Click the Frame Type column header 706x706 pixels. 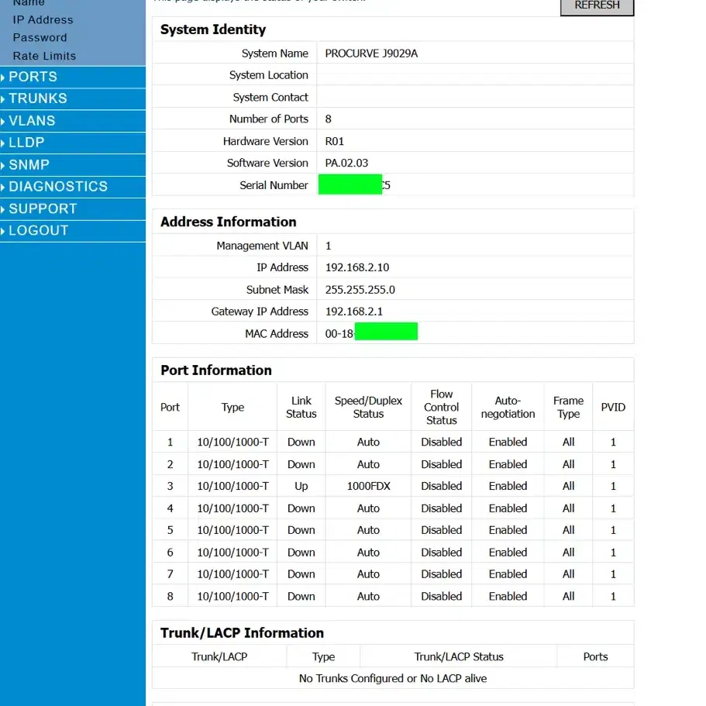(568, 407)
